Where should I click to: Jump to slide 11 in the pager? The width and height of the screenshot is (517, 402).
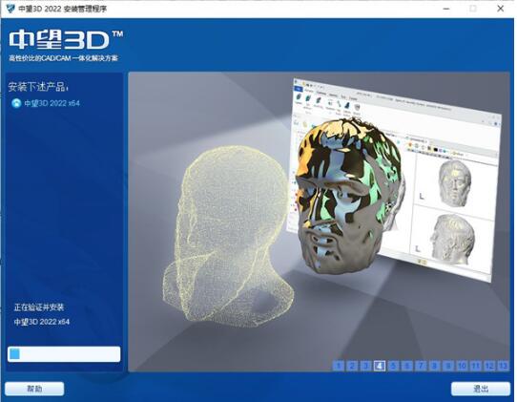[x=476, y=366]
